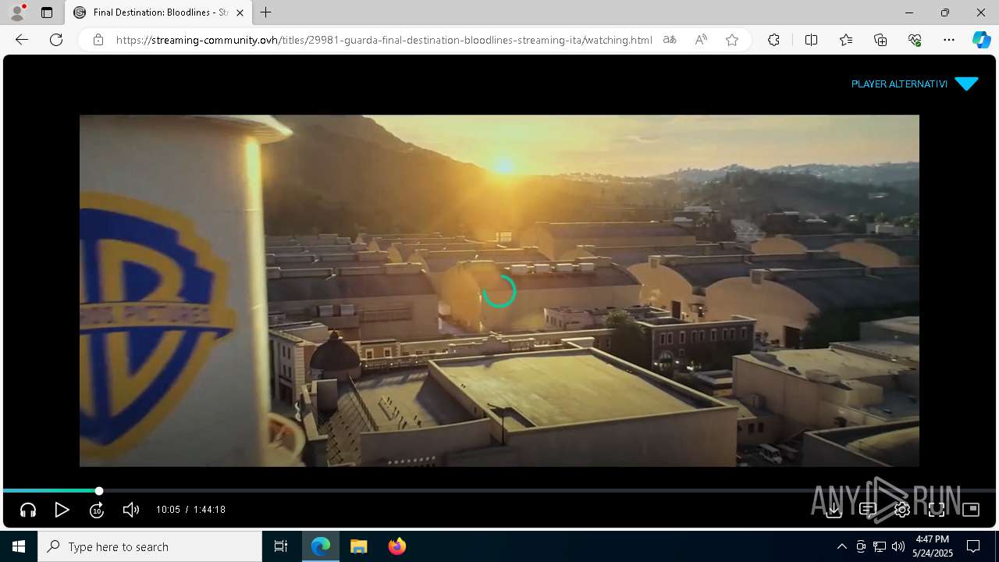Screen dimensions: 999x562
Task: Open Task View
Action: (281, 546)
